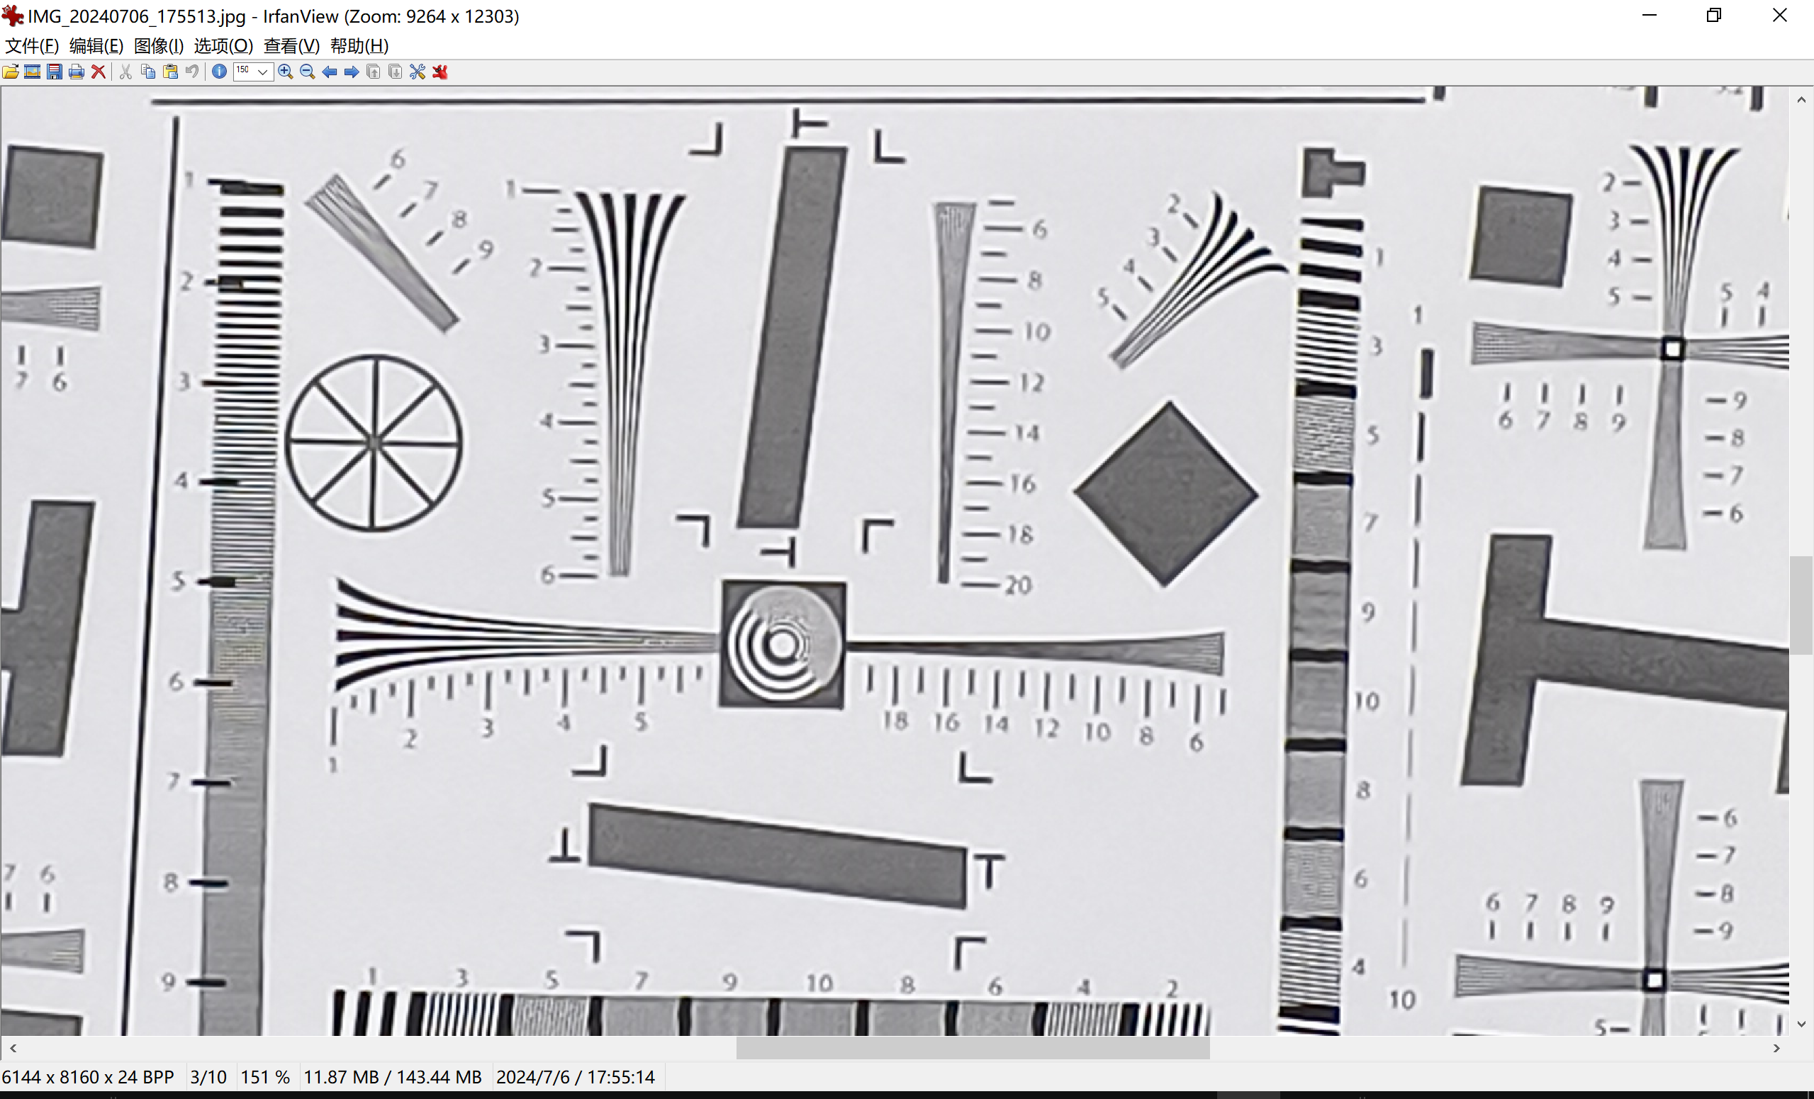Copy image using the copy icon
The height and width of the screenshot is (1099, 1814).
(148, 72)
